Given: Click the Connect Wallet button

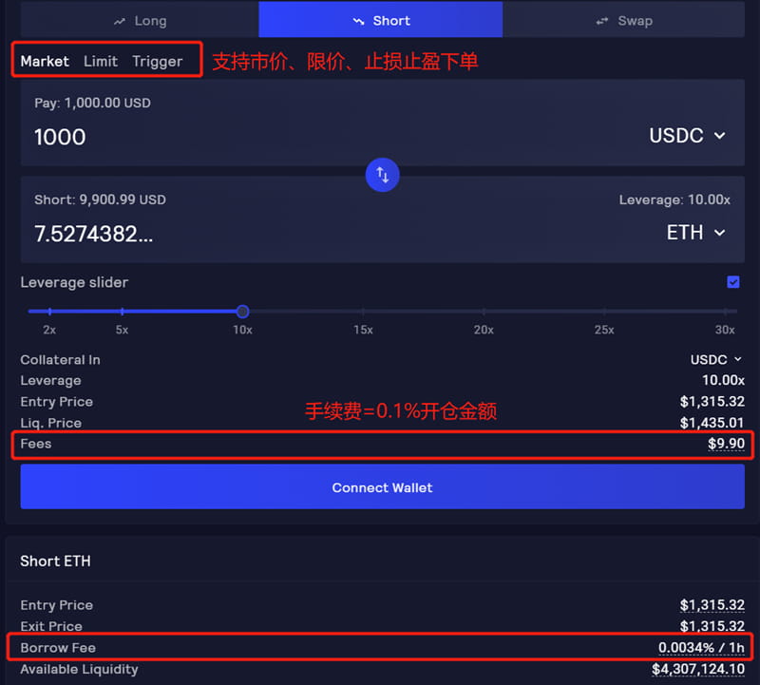Looking at the screenshot, I should (382, 487).
